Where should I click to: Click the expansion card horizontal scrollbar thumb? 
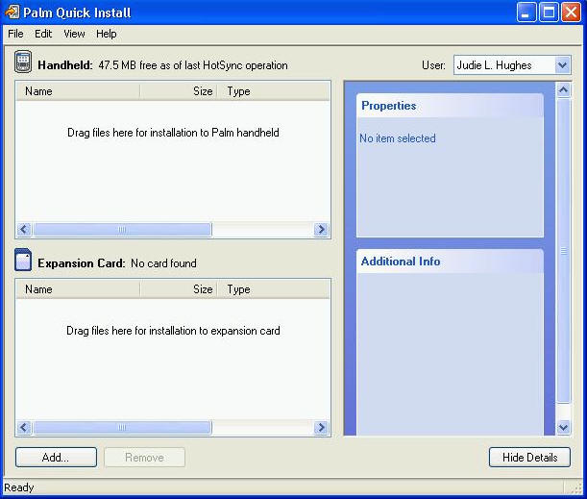121,428
